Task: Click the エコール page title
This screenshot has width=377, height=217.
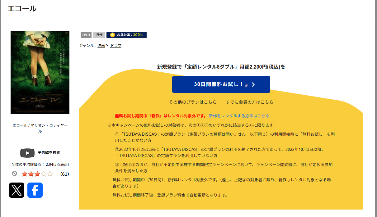Action: (x=22, y=8)
